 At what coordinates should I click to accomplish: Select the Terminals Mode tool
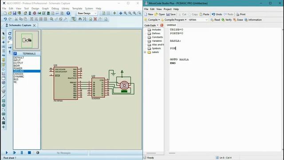pos(4,65)
